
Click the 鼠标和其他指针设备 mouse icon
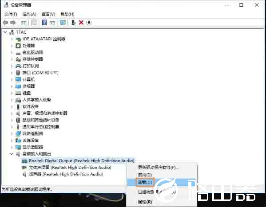pyautogui.click(x=18, y=120)
